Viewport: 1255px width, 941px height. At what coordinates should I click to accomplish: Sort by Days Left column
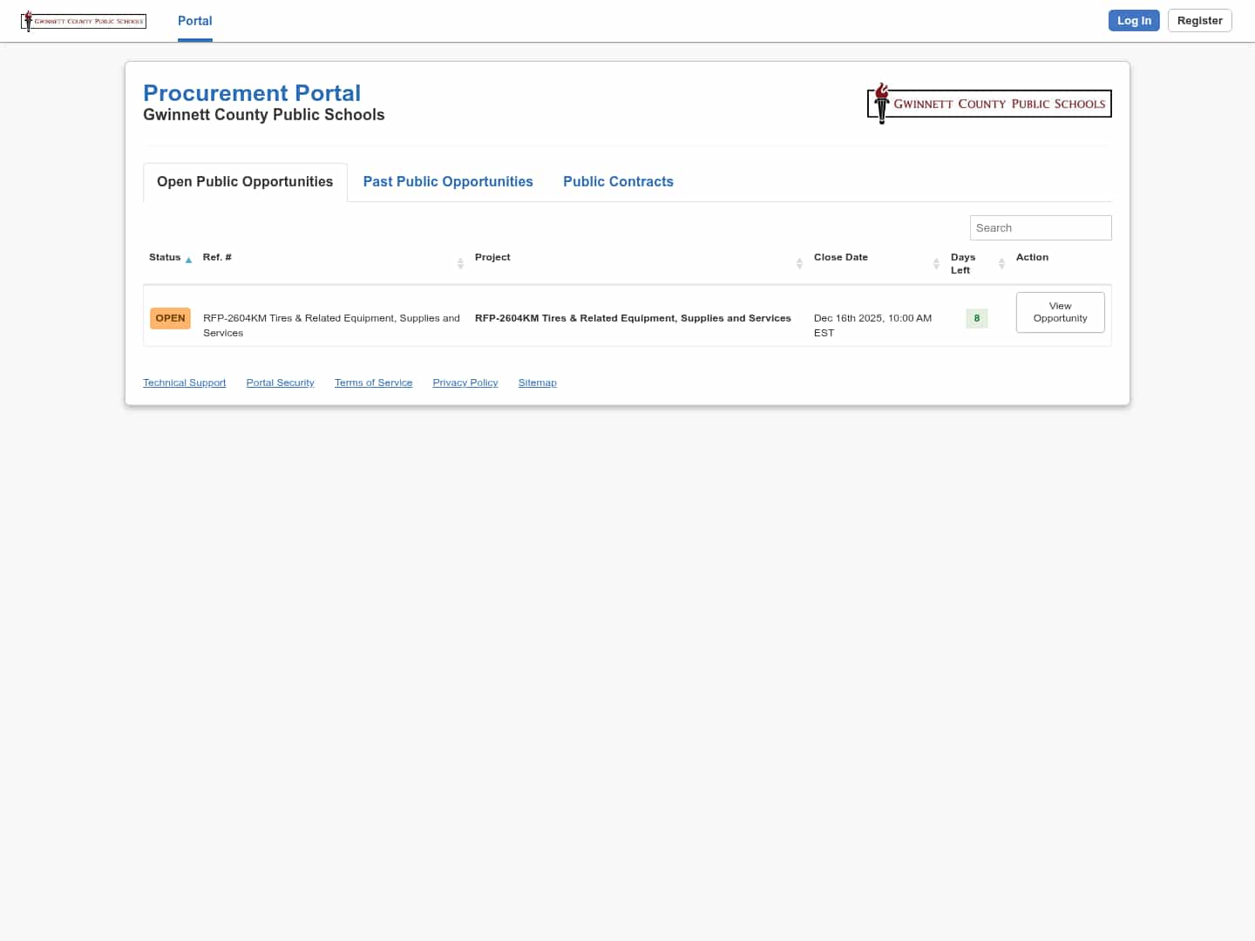[x=1001, y=263]
